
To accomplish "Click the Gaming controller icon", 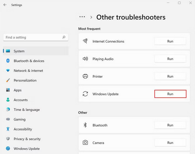I will 8,119.
